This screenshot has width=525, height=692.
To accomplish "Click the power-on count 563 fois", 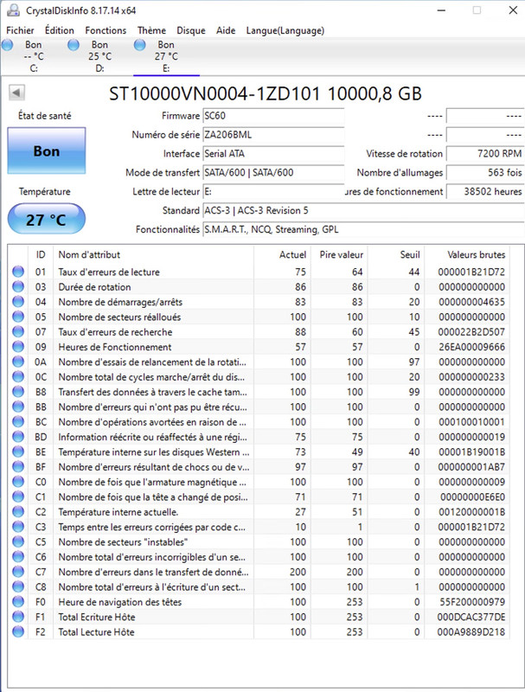I will pos(485,172).
